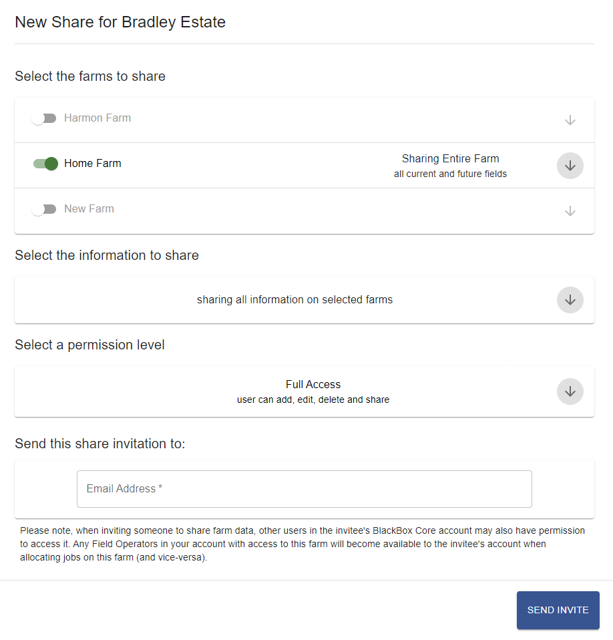
Task: Turn on the New Farm toggle
Action: [44, 209]
